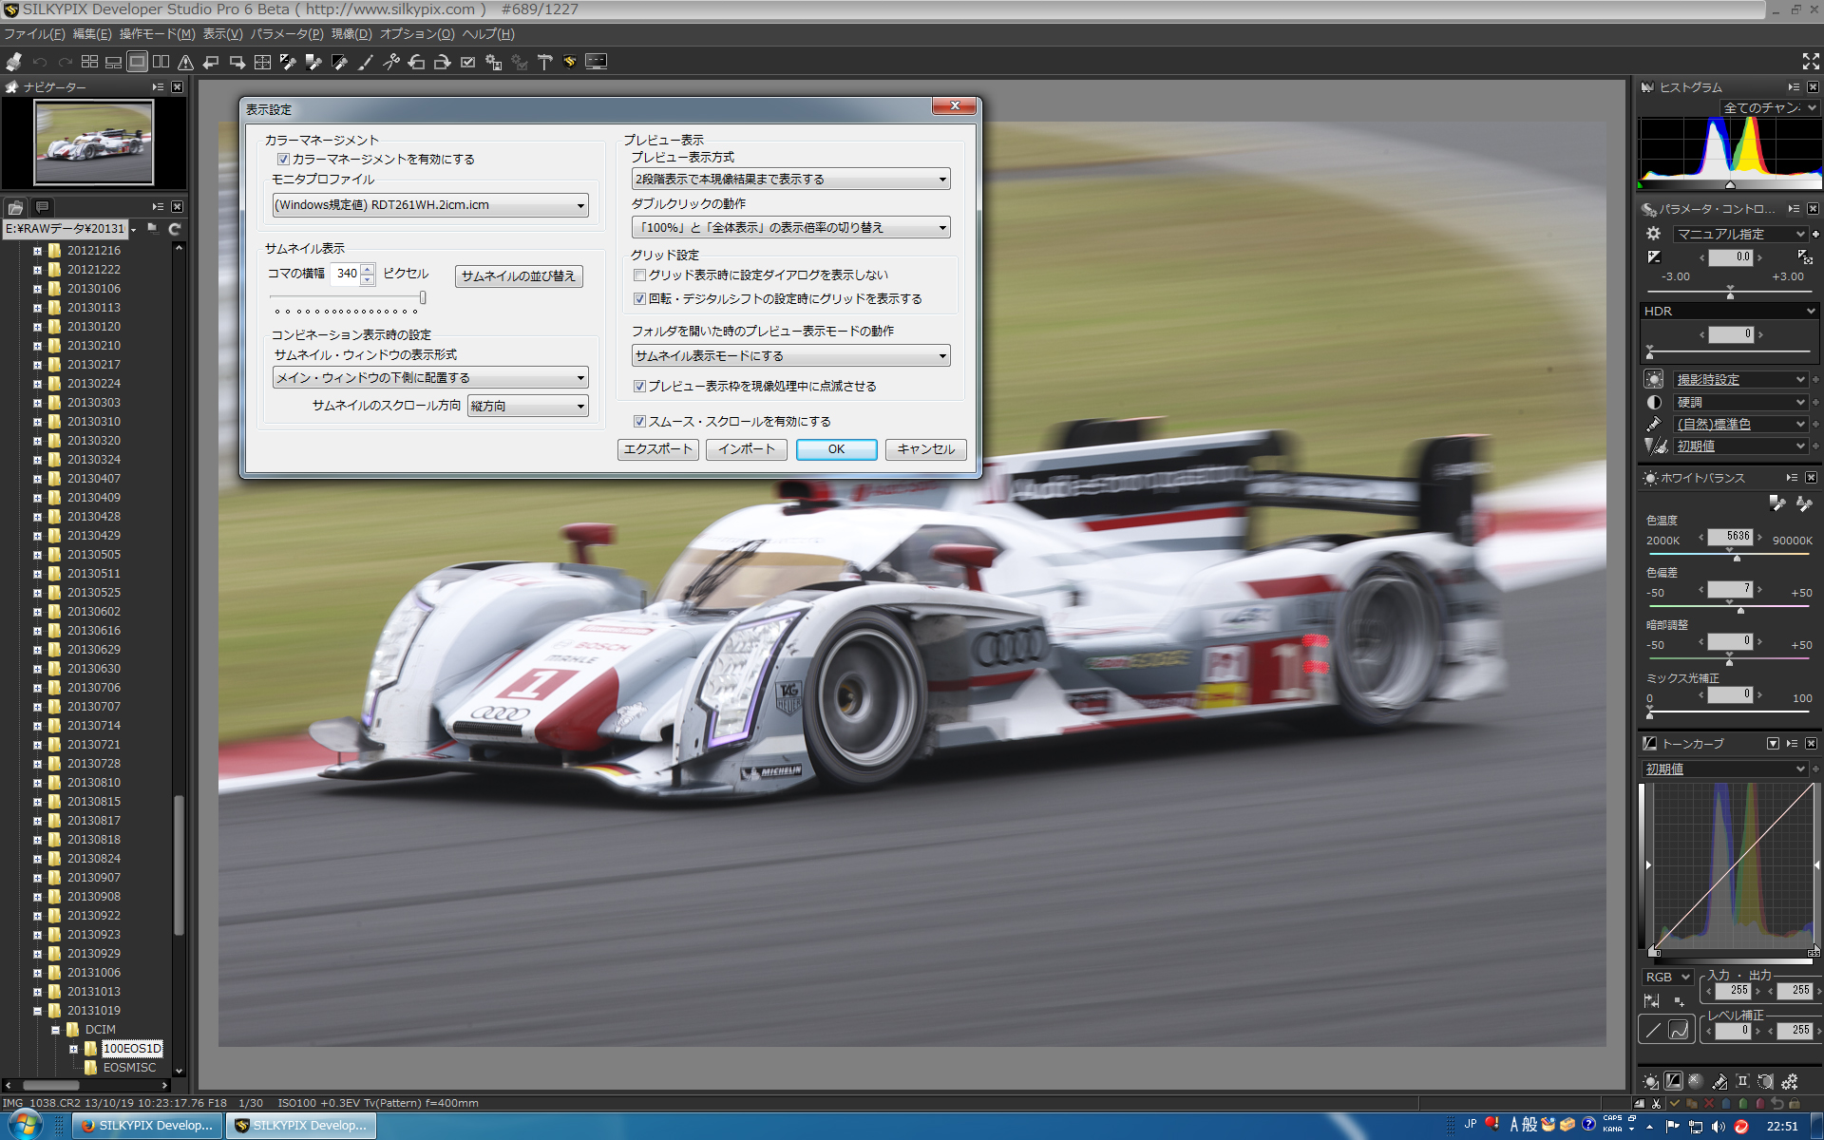
Task: Toggle the grid display toolbar icon
Action: coord(262,62)
